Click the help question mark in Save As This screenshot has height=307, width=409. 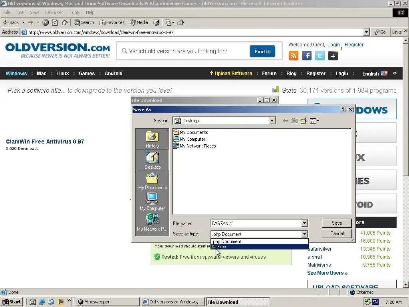343,110
